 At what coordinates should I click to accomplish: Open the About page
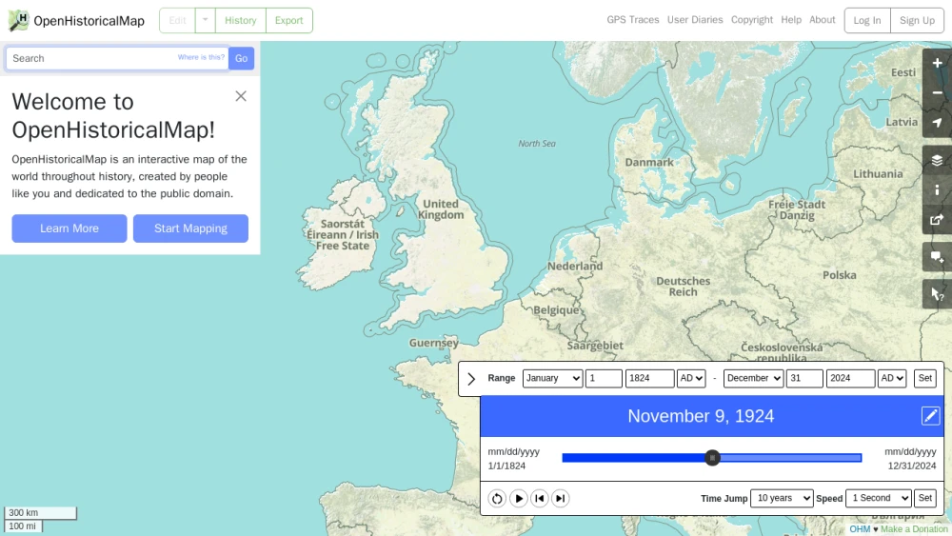(823, 19)
